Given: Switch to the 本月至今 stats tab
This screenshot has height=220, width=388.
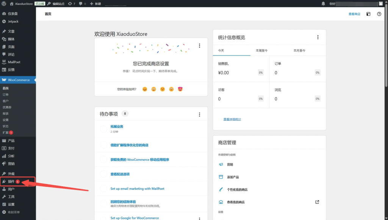Looking at the screenshot, I should click(x=299, y=50).
